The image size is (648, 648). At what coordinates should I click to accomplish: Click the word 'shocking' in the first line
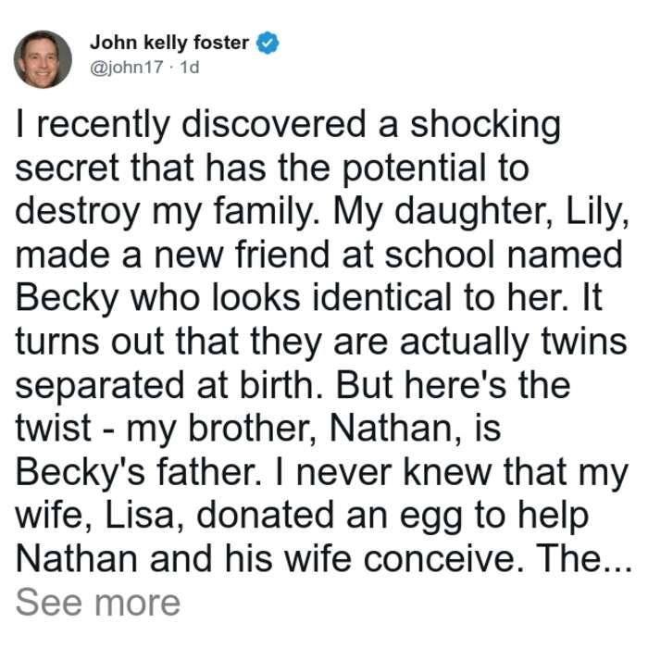(485, 126)
